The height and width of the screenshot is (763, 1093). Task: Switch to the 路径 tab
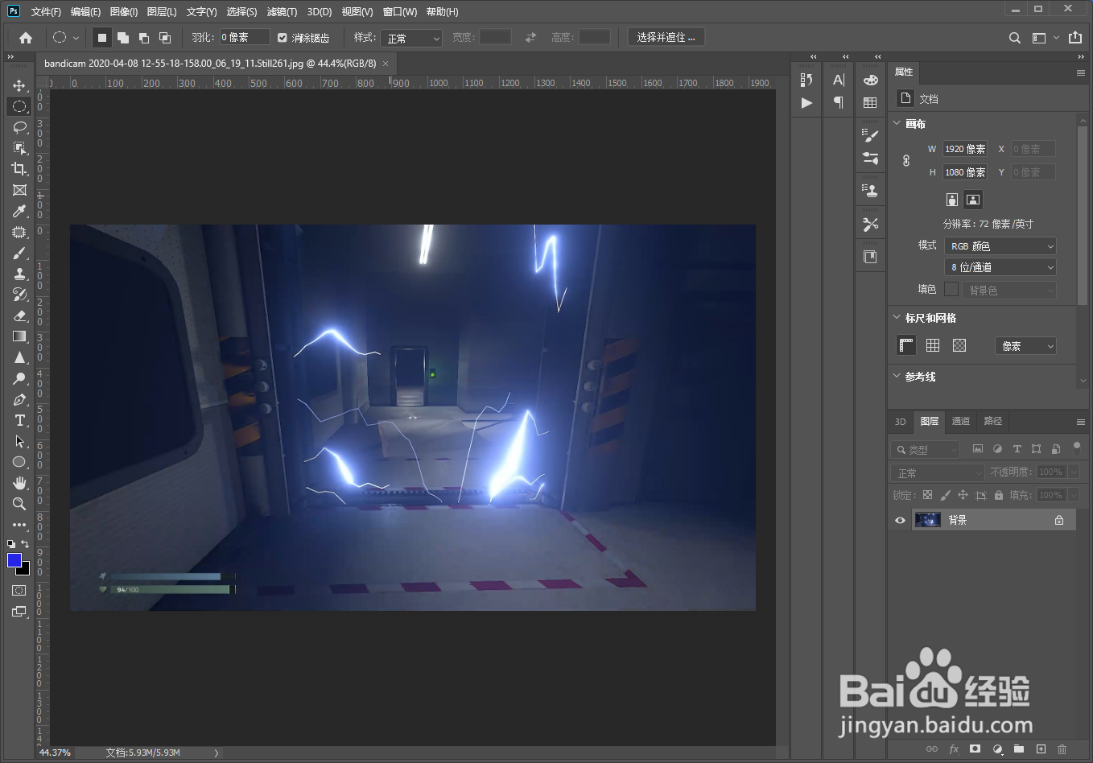(993, 421)
